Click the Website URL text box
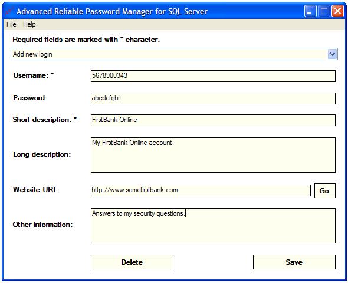The image size is (348, 283). click(201, 190)
